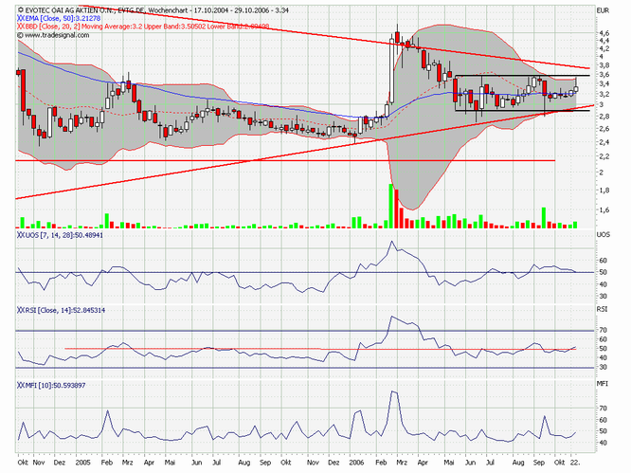
Task: Click the RSI axis label on right side
Action: point(602,310)
